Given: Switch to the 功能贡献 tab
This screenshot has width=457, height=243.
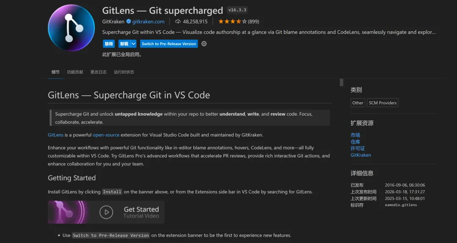Looking at the screenshot, I should point(75,72).
